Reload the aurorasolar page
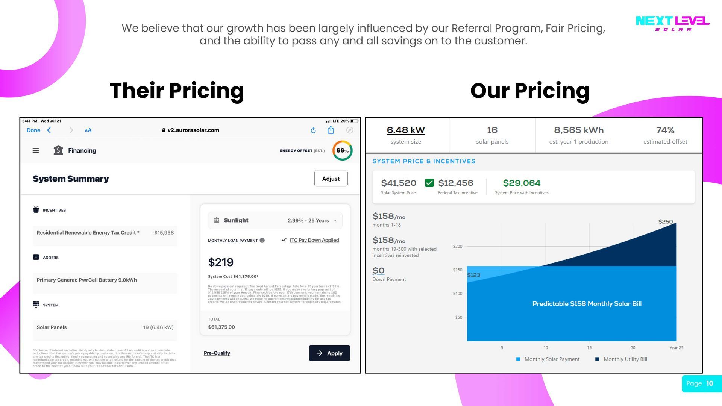 point(313,130)
